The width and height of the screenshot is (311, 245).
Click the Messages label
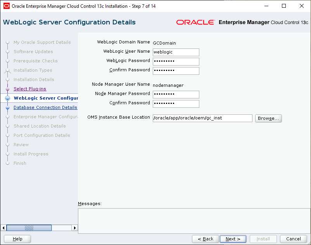click(90, 204)
